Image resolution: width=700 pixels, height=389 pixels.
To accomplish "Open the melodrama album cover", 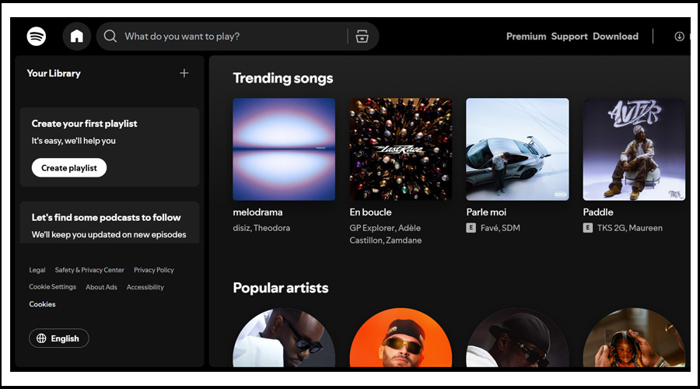I will [284, 149].
